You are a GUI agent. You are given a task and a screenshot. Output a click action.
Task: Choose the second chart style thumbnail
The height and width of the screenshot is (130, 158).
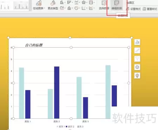[x=21, y=5]
